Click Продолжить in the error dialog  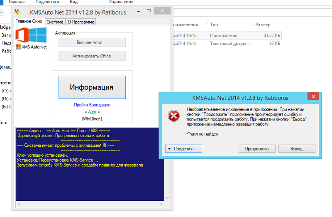[257, 148]
